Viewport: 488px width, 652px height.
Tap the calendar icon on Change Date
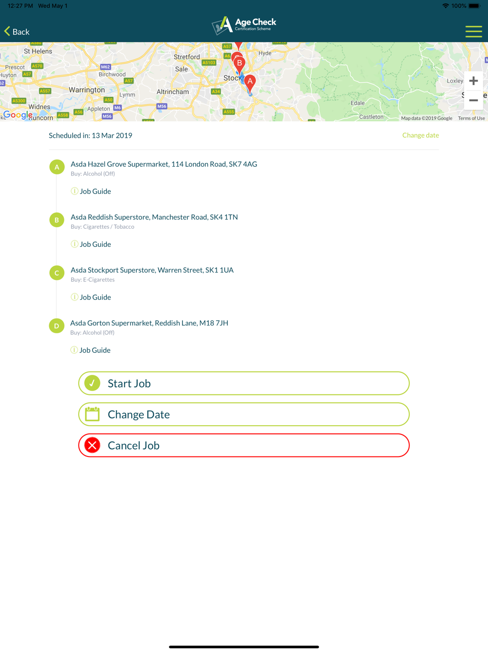pyautogui.click(x=92, y=414)
